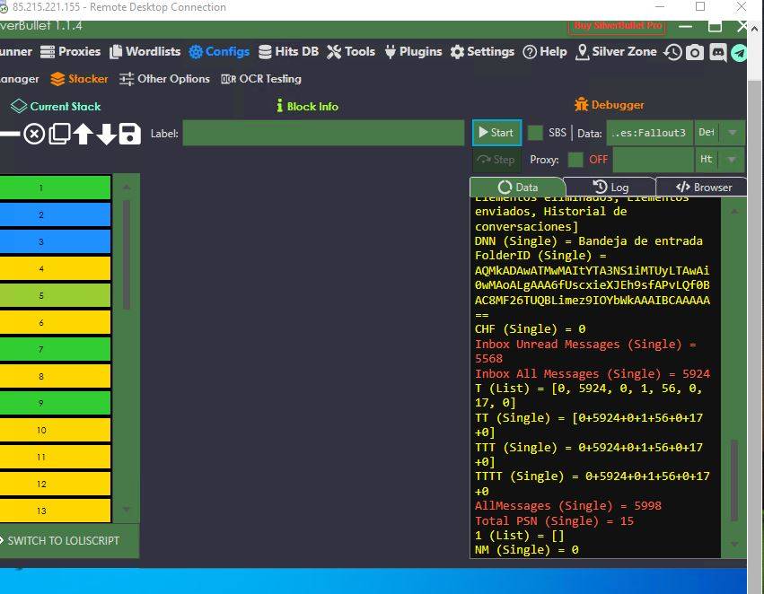
Task: Save the config with the floppy disk icon
Action: (130, 135)
